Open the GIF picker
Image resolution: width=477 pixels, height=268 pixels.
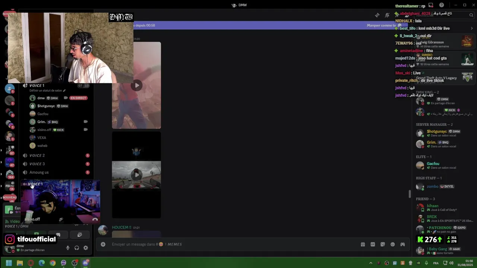373,244
